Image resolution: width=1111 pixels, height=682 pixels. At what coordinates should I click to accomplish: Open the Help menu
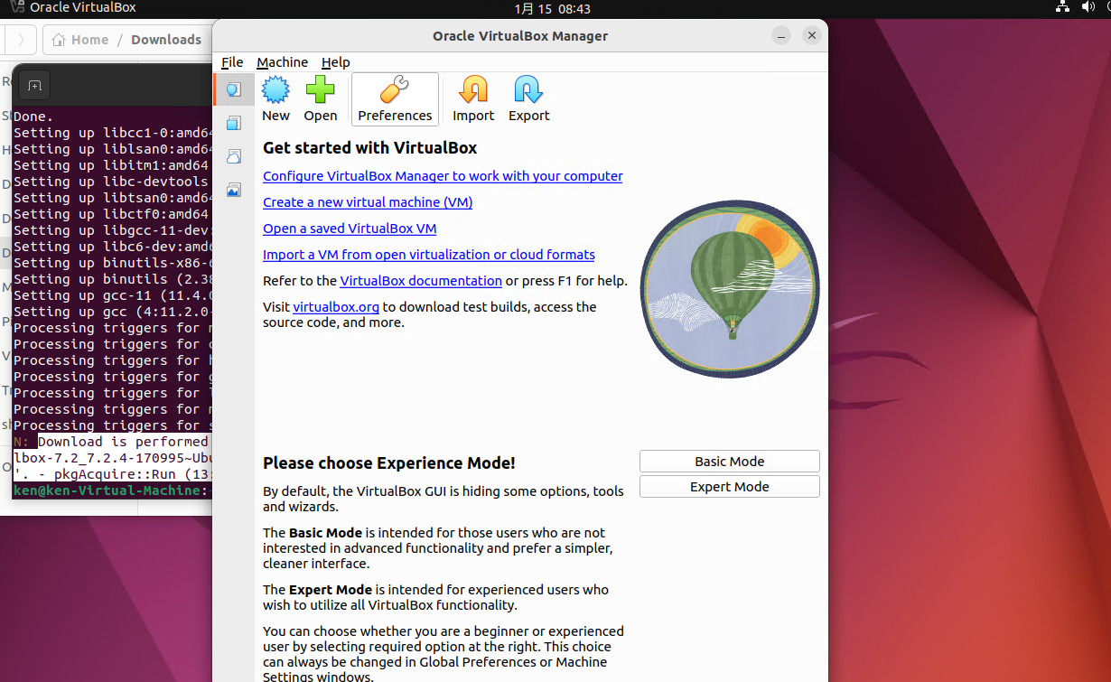click(x=336, y=62)
